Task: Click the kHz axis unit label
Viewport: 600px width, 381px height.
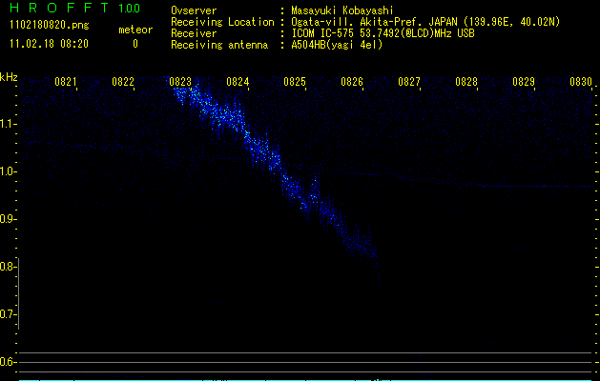Action: tap(9, 77)
